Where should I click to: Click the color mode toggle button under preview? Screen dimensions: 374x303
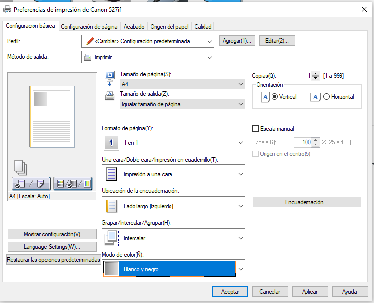pos(73,183)
